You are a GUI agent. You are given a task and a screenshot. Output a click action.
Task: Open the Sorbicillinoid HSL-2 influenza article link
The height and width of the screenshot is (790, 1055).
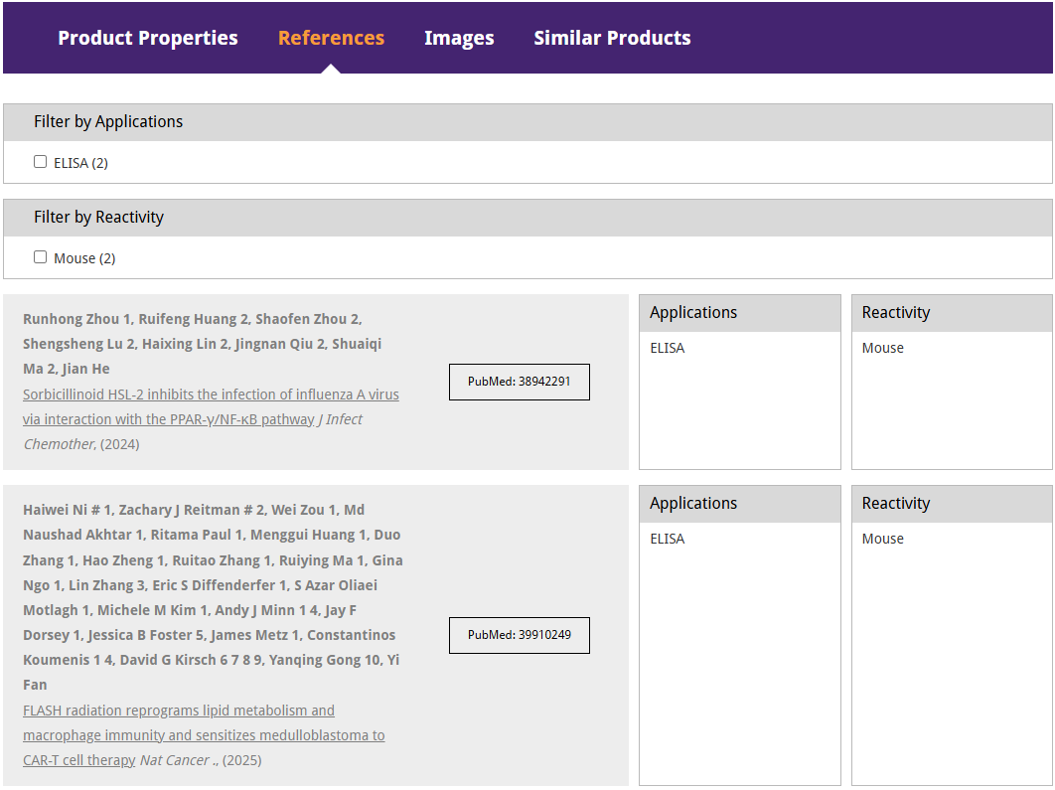click(x=211, y=406)
